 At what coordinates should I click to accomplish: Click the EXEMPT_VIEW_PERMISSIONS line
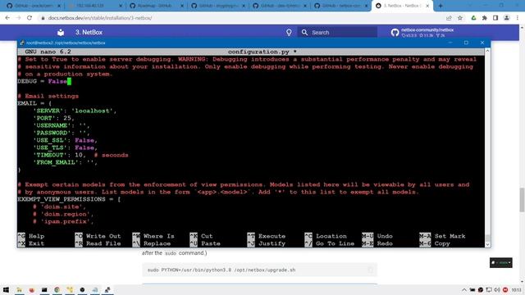[x=69, y=199]
